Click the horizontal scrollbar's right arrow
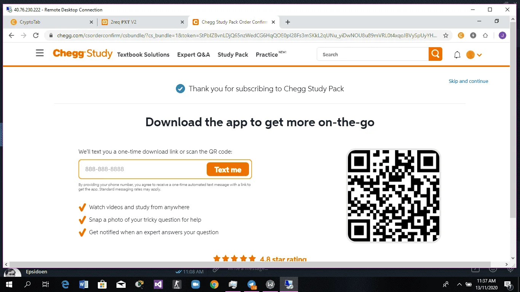Viewport: 520px width, 292px height. (507, 264)
